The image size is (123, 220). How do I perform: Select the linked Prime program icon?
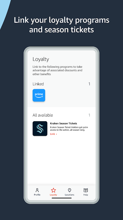(39, 95)
